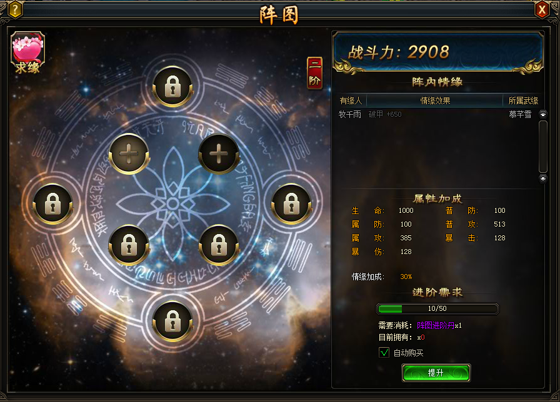
Task: Click the question mark help icon
Action: [14, 10]
